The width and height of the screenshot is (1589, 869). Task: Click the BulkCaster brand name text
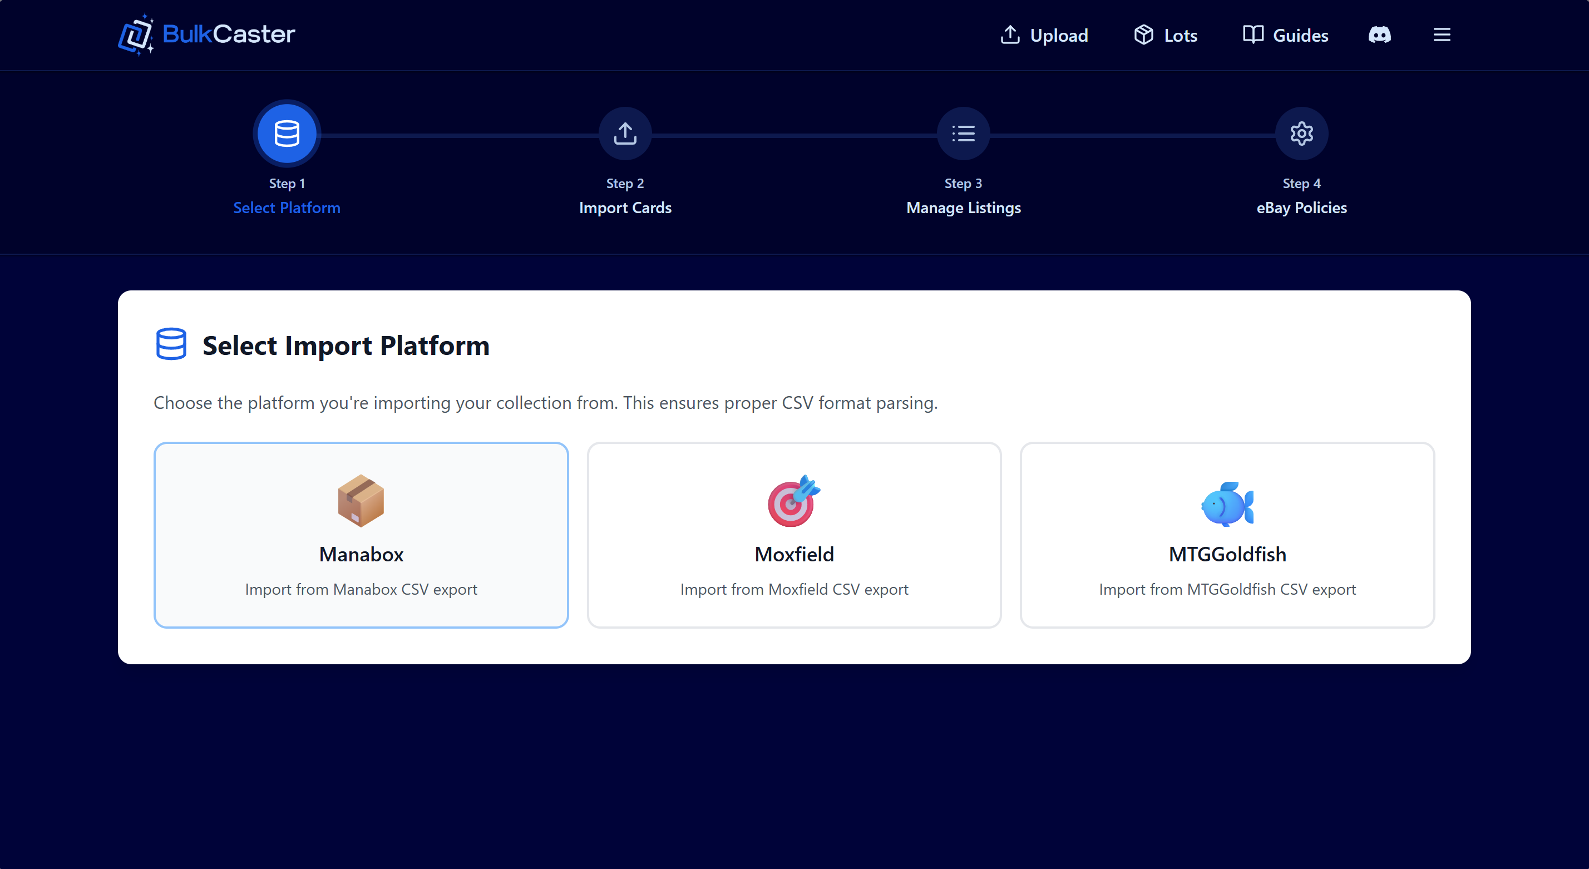[x=229, y=34]
